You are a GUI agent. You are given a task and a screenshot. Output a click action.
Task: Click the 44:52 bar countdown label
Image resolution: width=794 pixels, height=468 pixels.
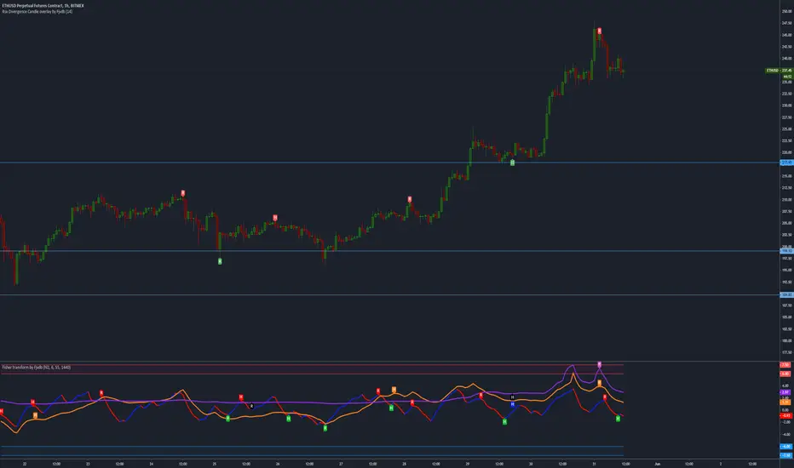pyautogui.click(x=787, y=77)
